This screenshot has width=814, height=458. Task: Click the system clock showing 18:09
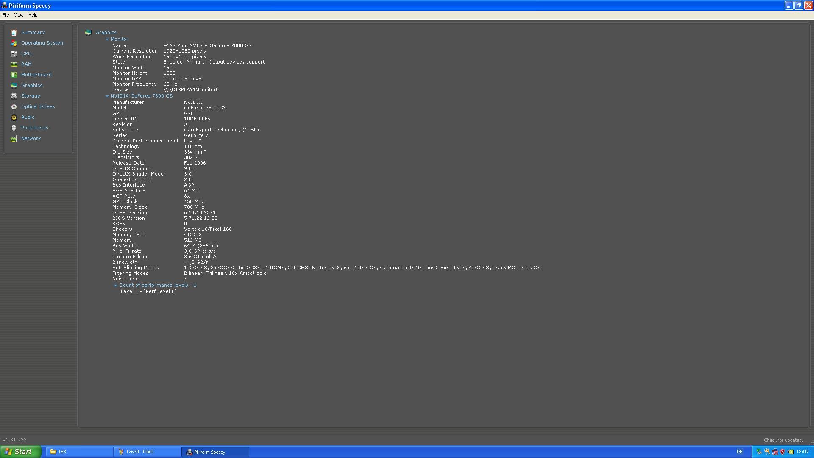point(802,452)
